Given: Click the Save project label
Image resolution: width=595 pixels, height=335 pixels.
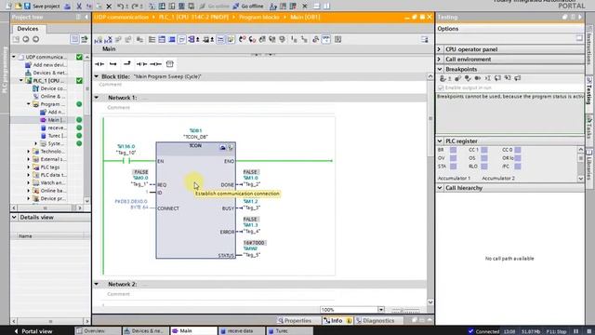Looking at the screenshot, I should tap(46, 7).
